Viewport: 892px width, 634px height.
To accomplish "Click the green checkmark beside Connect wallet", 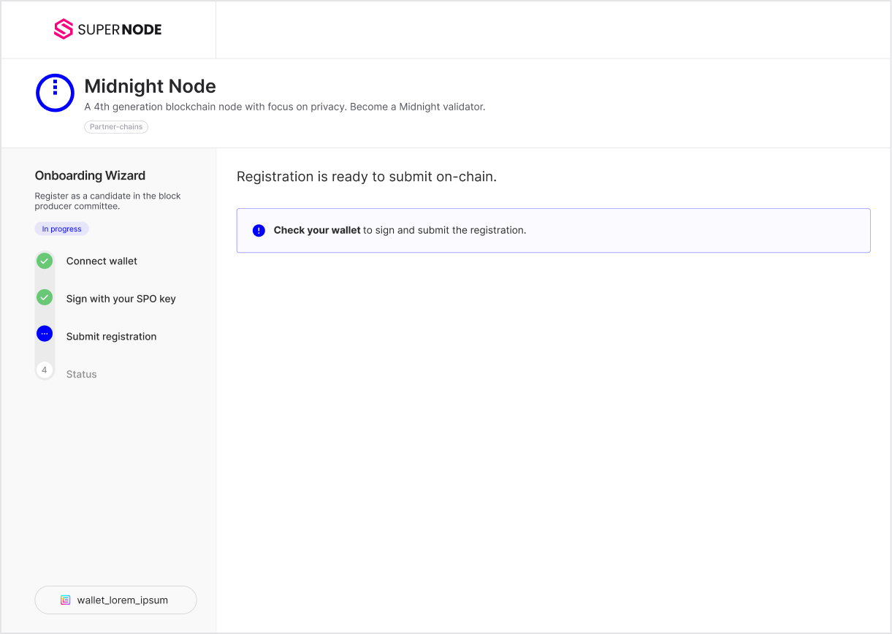I will [x=45, y=261].
